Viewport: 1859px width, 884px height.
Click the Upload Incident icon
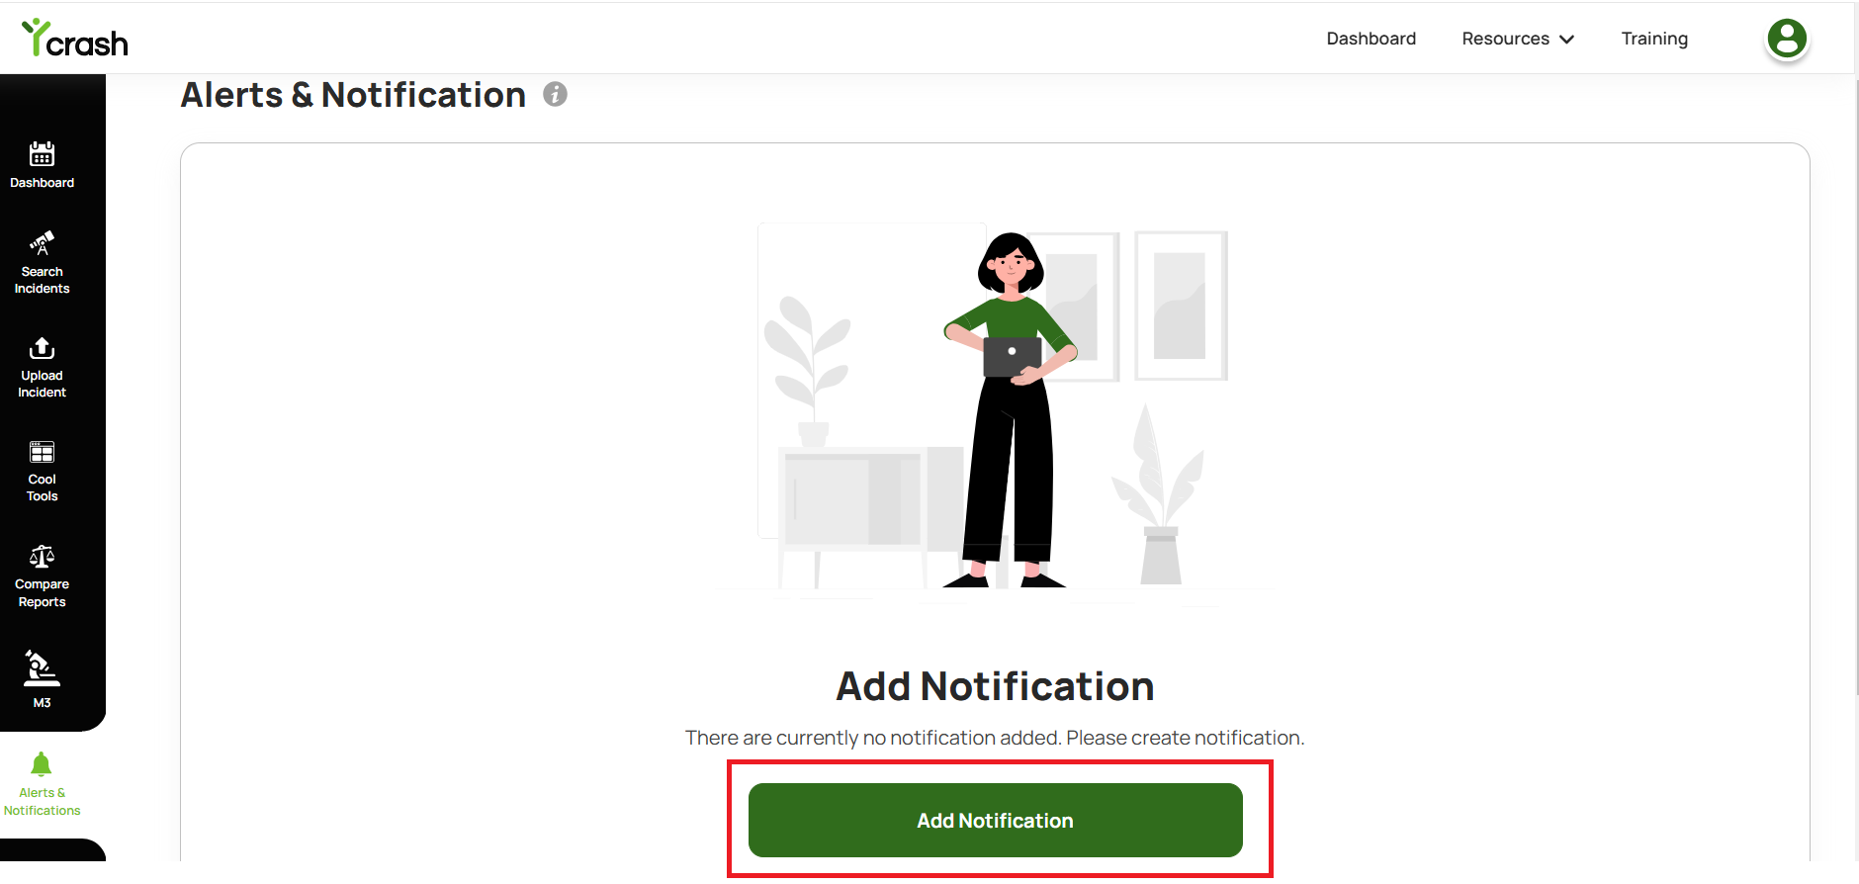(42, 348)
